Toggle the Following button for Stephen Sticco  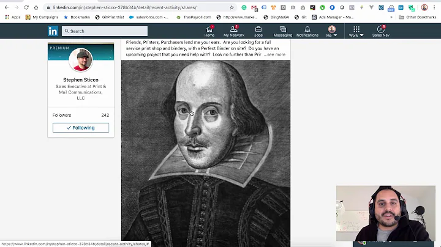(x=81, y=128)
